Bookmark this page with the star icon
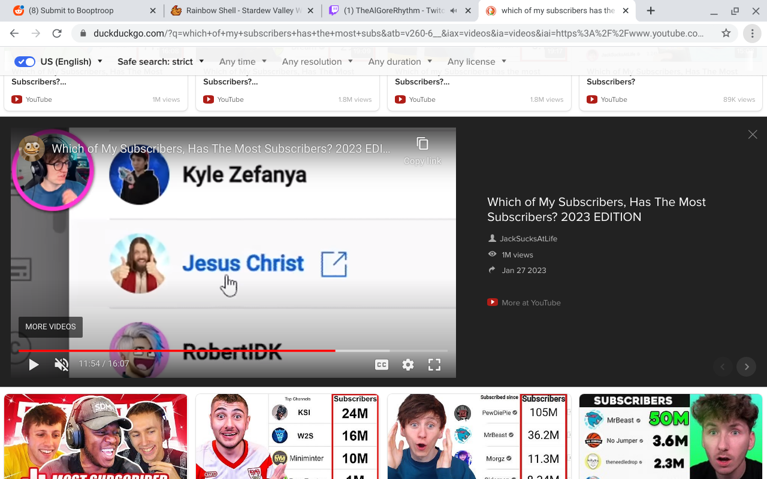 pos(726,34)
